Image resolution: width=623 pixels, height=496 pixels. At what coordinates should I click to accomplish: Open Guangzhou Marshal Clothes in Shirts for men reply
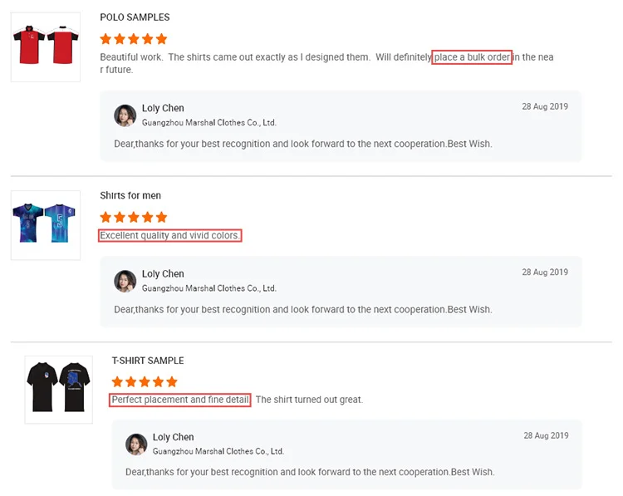tap(208, 288)
